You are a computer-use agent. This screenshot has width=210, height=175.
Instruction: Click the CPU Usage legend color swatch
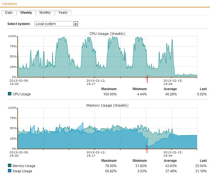10,94
